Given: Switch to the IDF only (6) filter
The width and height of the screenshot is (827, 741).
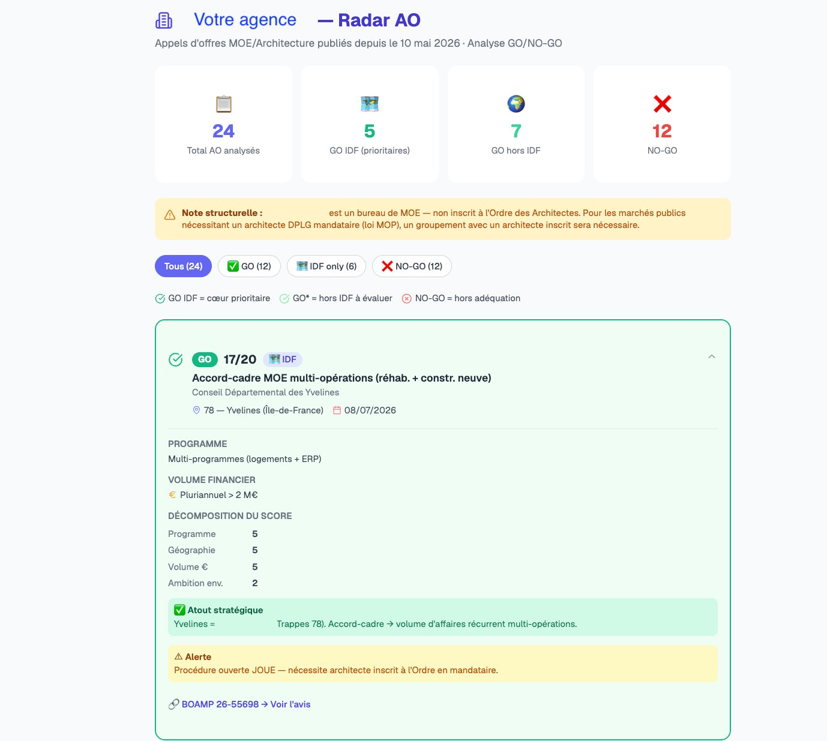Looking at the screenshot, I should [326, 266].
